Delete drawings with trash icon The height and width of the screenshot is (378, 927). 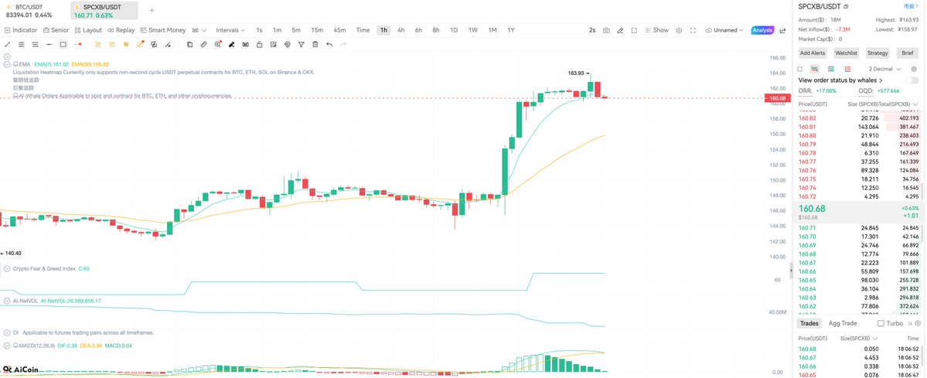(315, 44)
